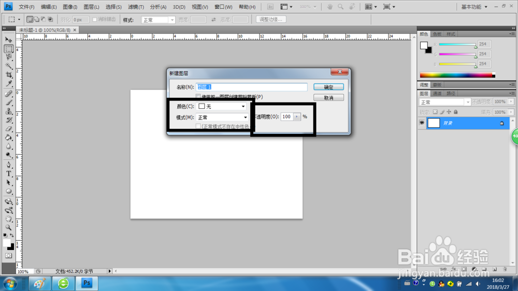Select the Dodge tool
Image resolution: width=518 pixels, height=291 pixels.
(9, 155)
